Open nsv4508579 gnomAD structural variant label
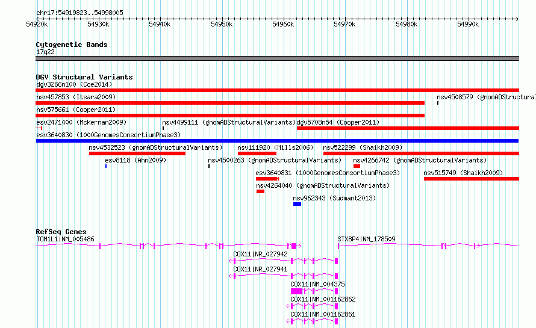 [486, 97]
